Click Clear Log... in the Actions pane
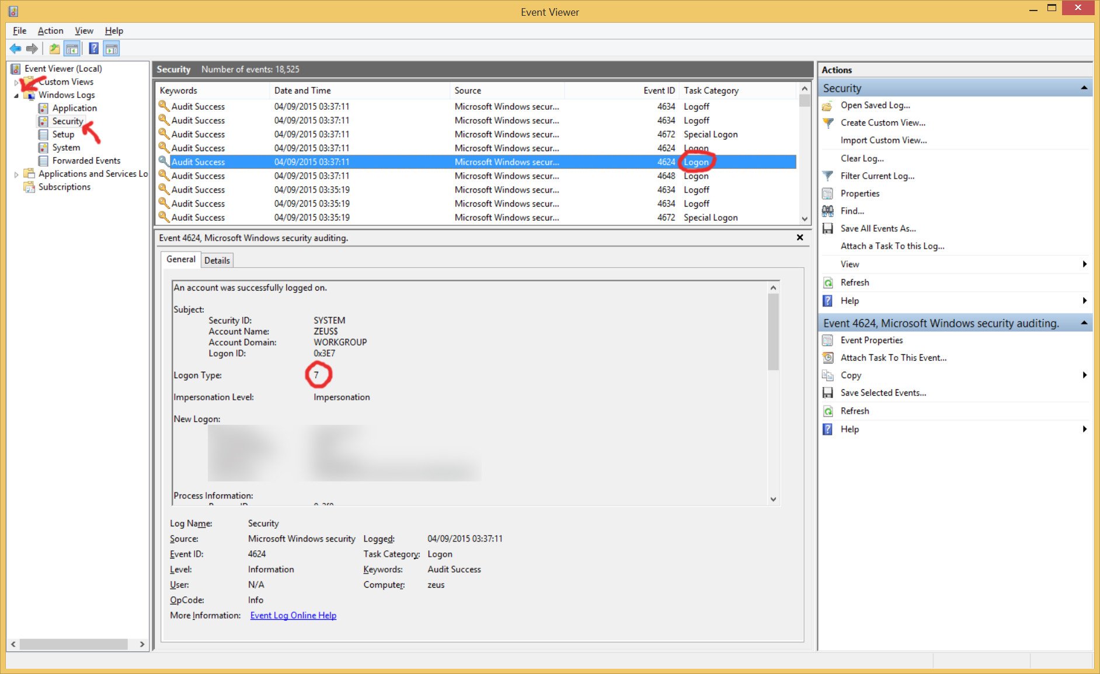1100x674 pixels. tap(862, 158)
